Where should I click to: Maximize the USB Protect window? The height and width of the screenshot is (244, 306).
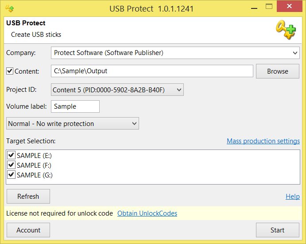click(269, 7)
